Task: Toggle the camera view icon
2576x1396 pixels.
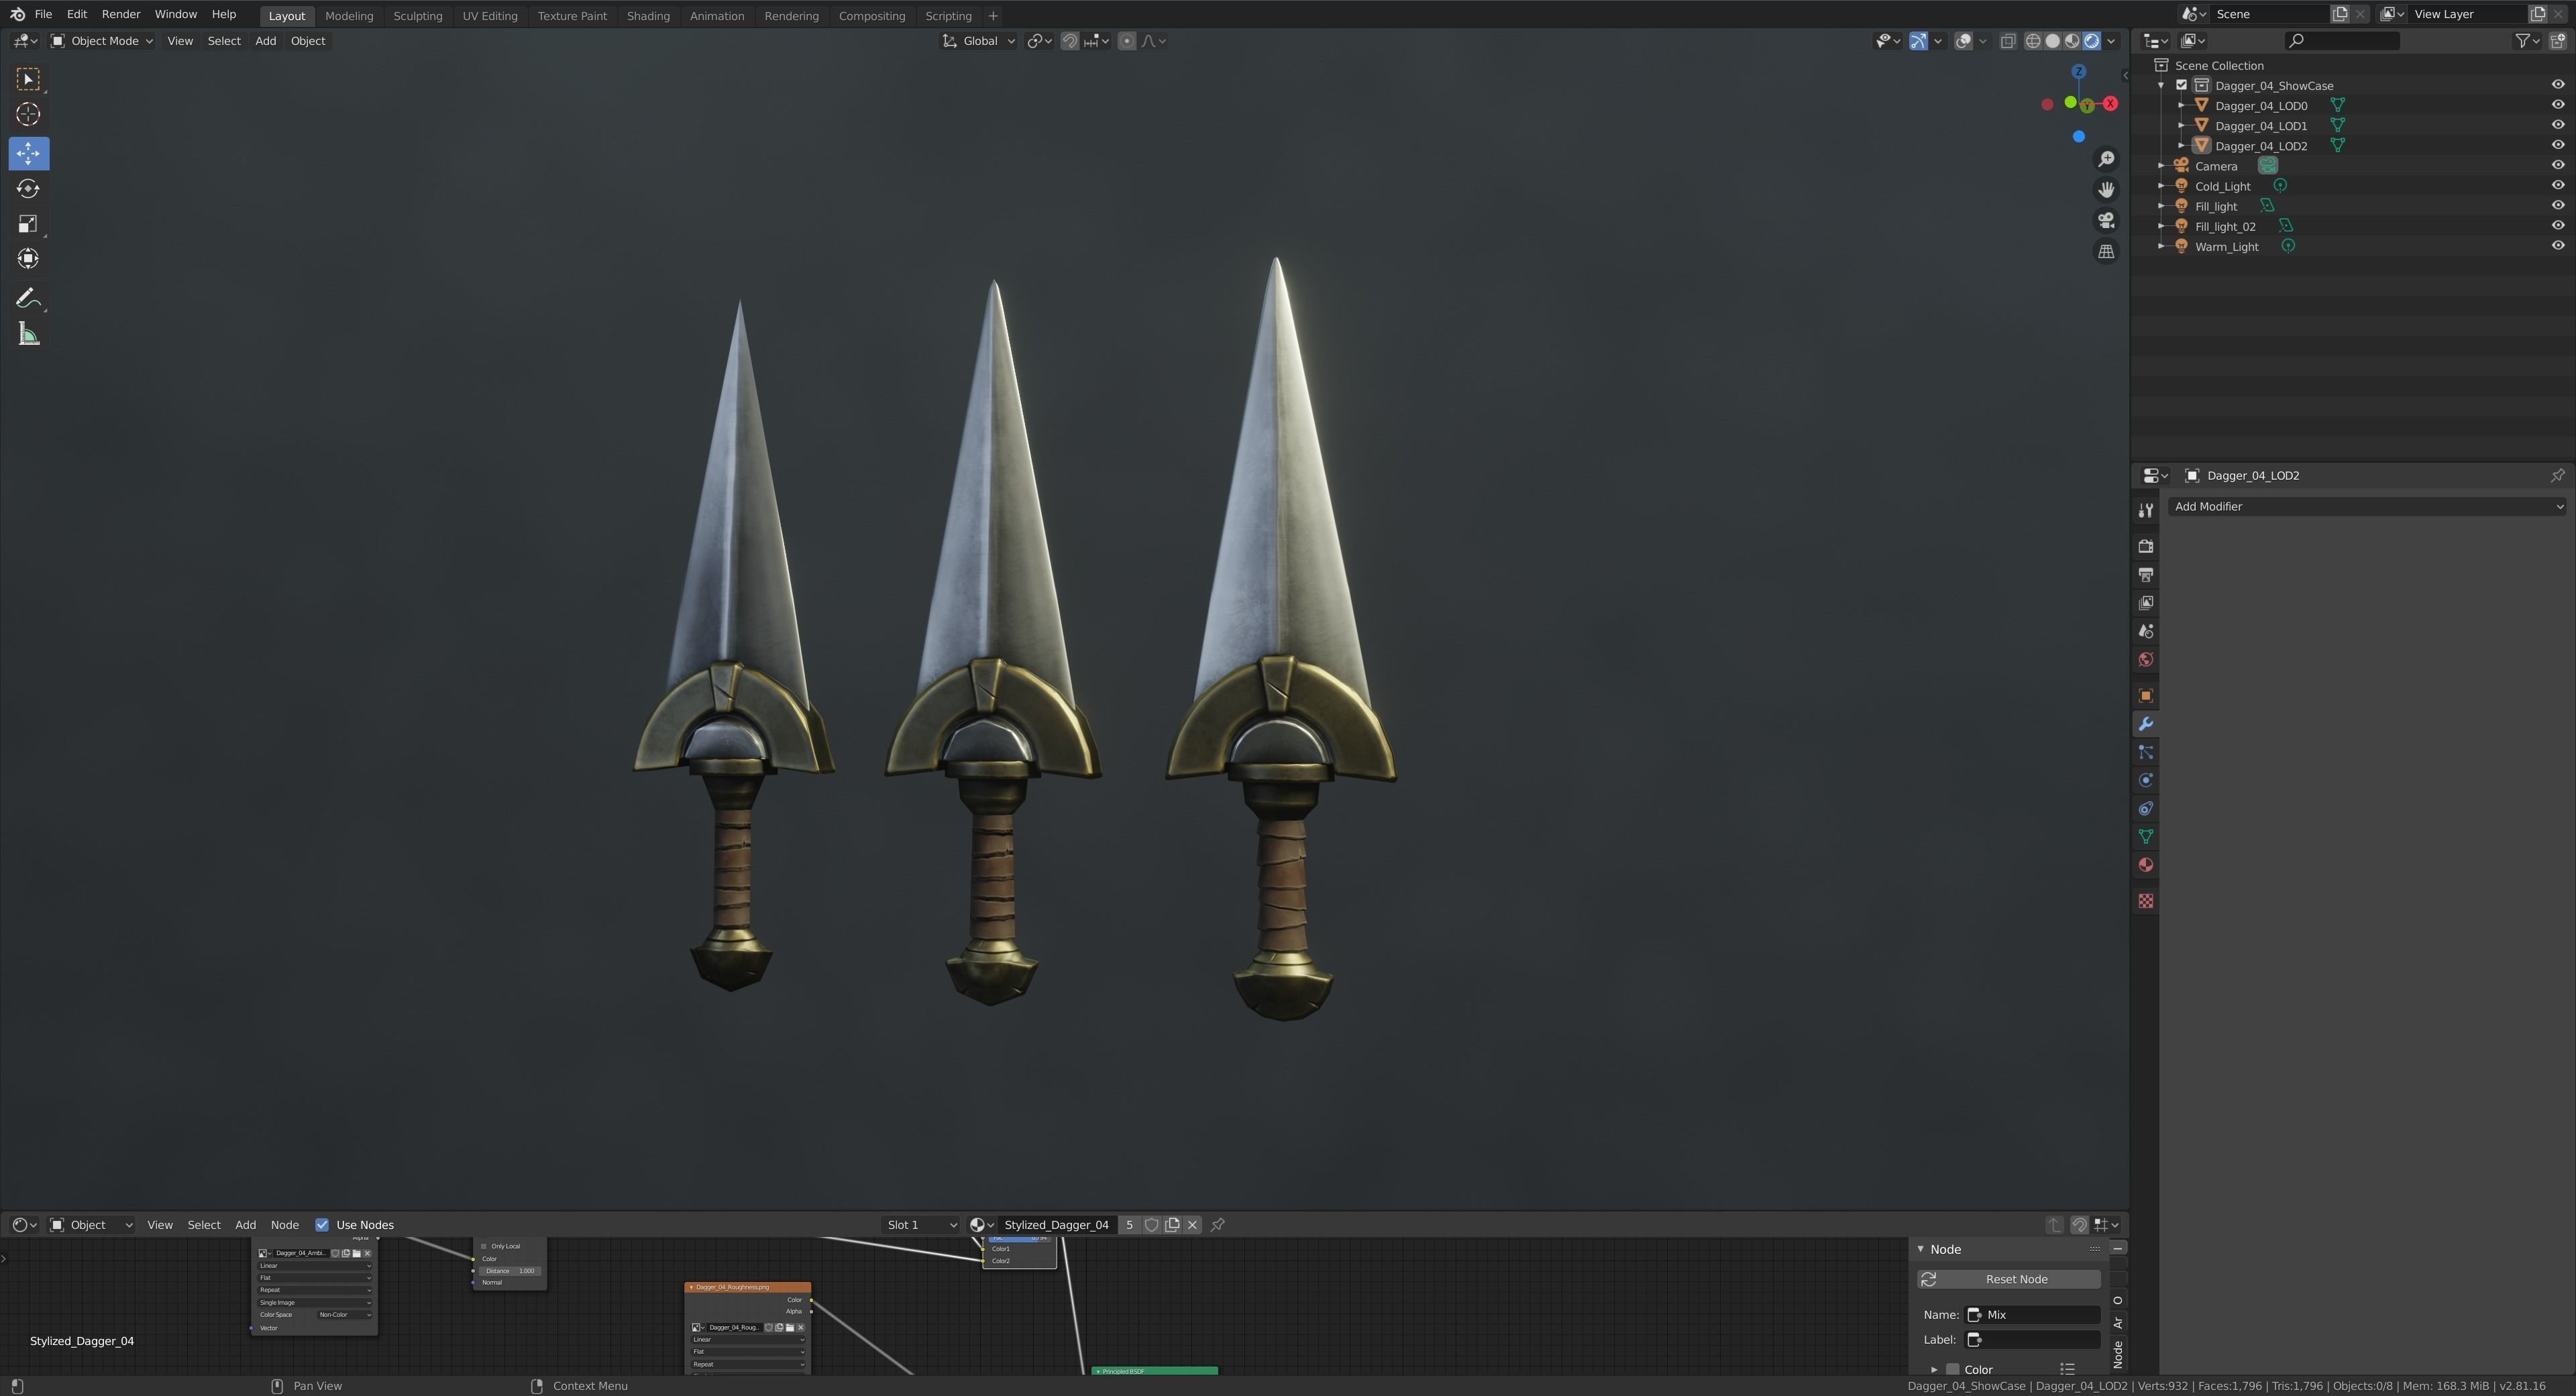Action: (2106, 221)
